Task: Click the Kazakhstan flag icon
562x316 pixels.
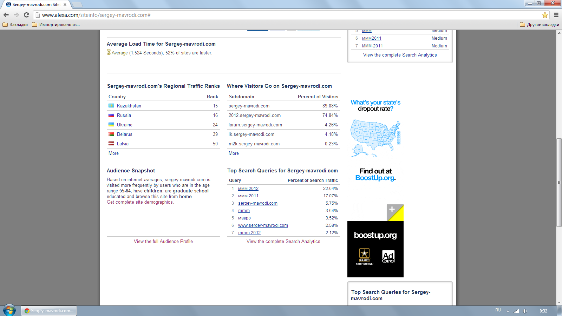Action: 111,106
